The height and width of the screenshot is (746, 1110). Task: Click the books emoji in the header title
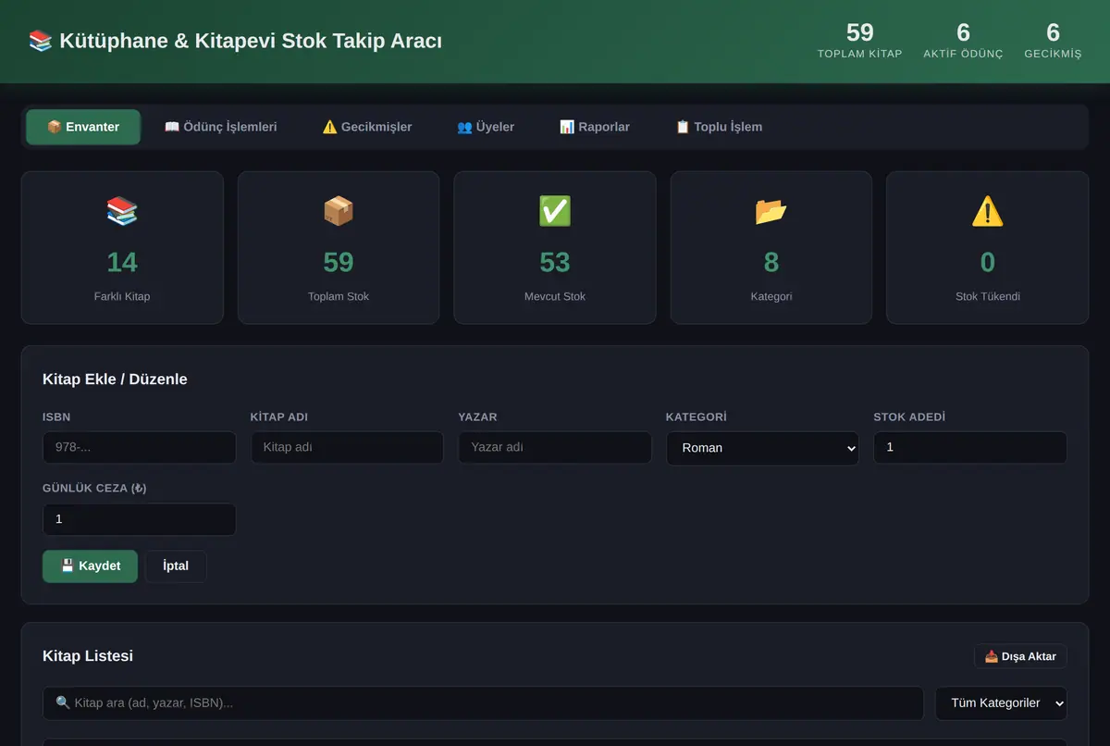pos(41,41)
